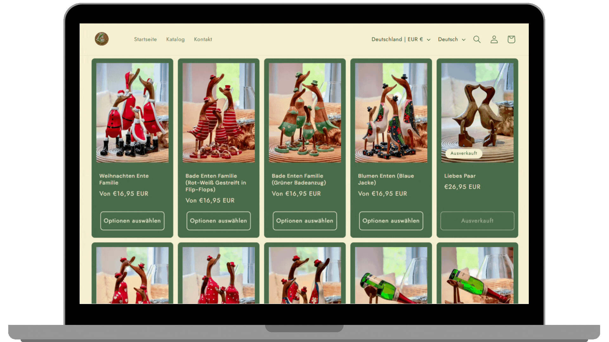The image size is (609, 342).
Task: Click the Ausverkauft badge on Liebes Paar image
Action: tap(463, 153)
